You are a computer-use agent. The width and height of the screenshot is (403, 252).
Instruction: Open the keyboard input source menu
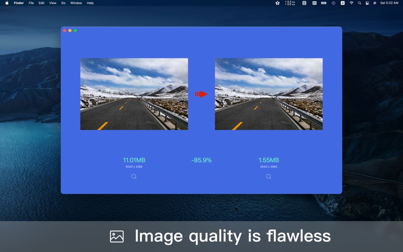click(x=343, y=3)
